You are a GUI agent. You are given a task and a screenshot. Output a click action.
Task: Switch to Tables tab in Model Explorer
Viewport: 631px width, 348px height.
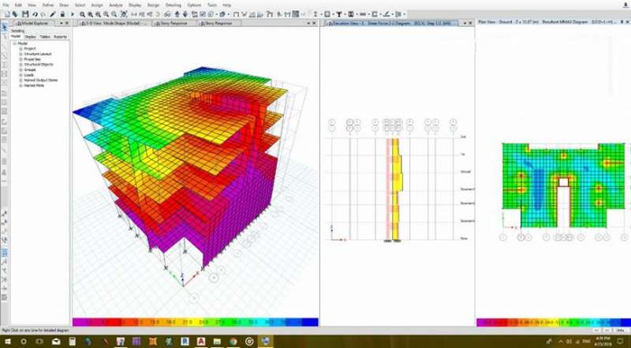(45, 36)
